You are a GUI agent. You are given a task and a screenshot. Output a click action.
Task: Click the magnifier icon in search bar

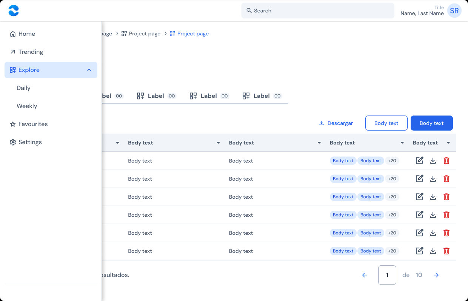[249, 11]
